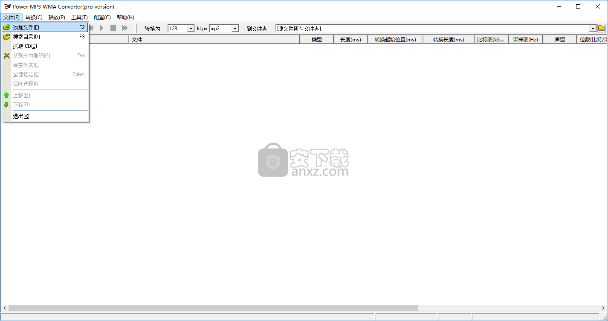
Task: Choose 退出(X) to exit the program
Action: pos(45,116)
